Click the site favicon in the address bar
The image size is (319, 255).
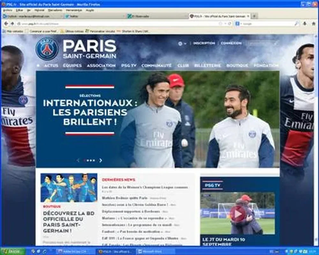(x=19, y=23)
